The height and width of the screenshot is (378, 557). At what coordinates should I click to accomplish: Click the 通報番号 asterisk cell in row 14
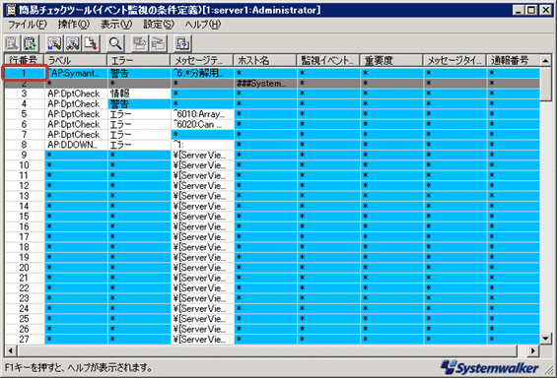coord(514,206)
